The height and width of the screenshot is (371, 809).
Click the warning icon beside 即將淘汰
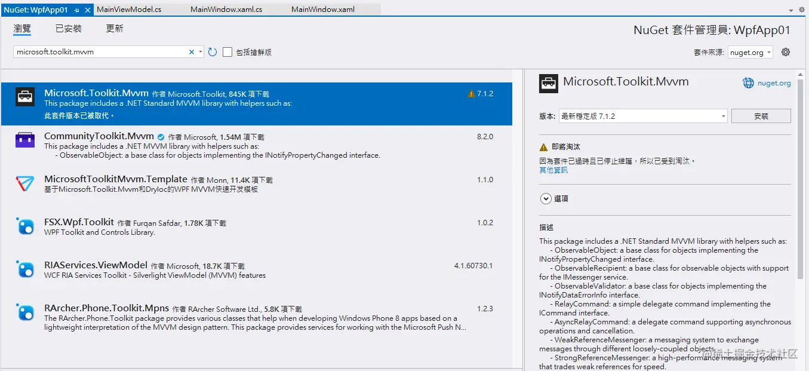point(543,147)
